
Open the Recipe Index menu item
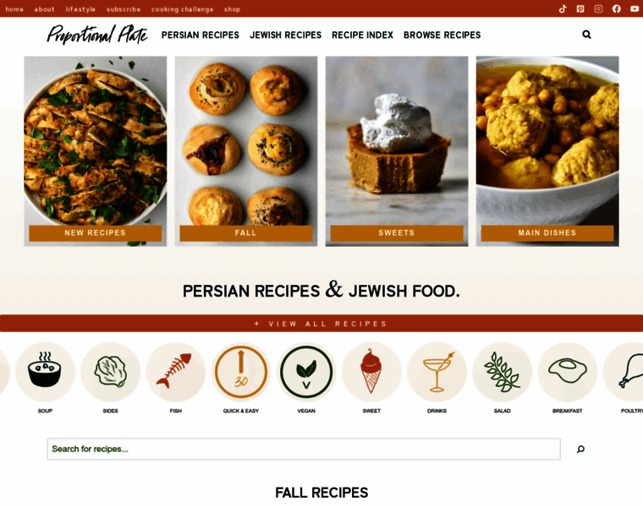click(x=362, y=35)
